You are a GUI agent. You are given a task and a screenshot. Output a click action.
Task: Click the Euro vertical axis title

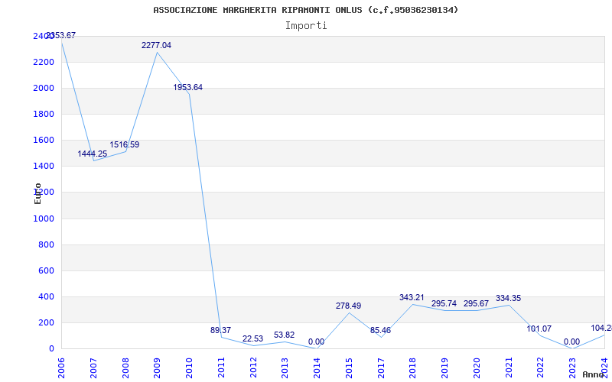tap(37, 193)
